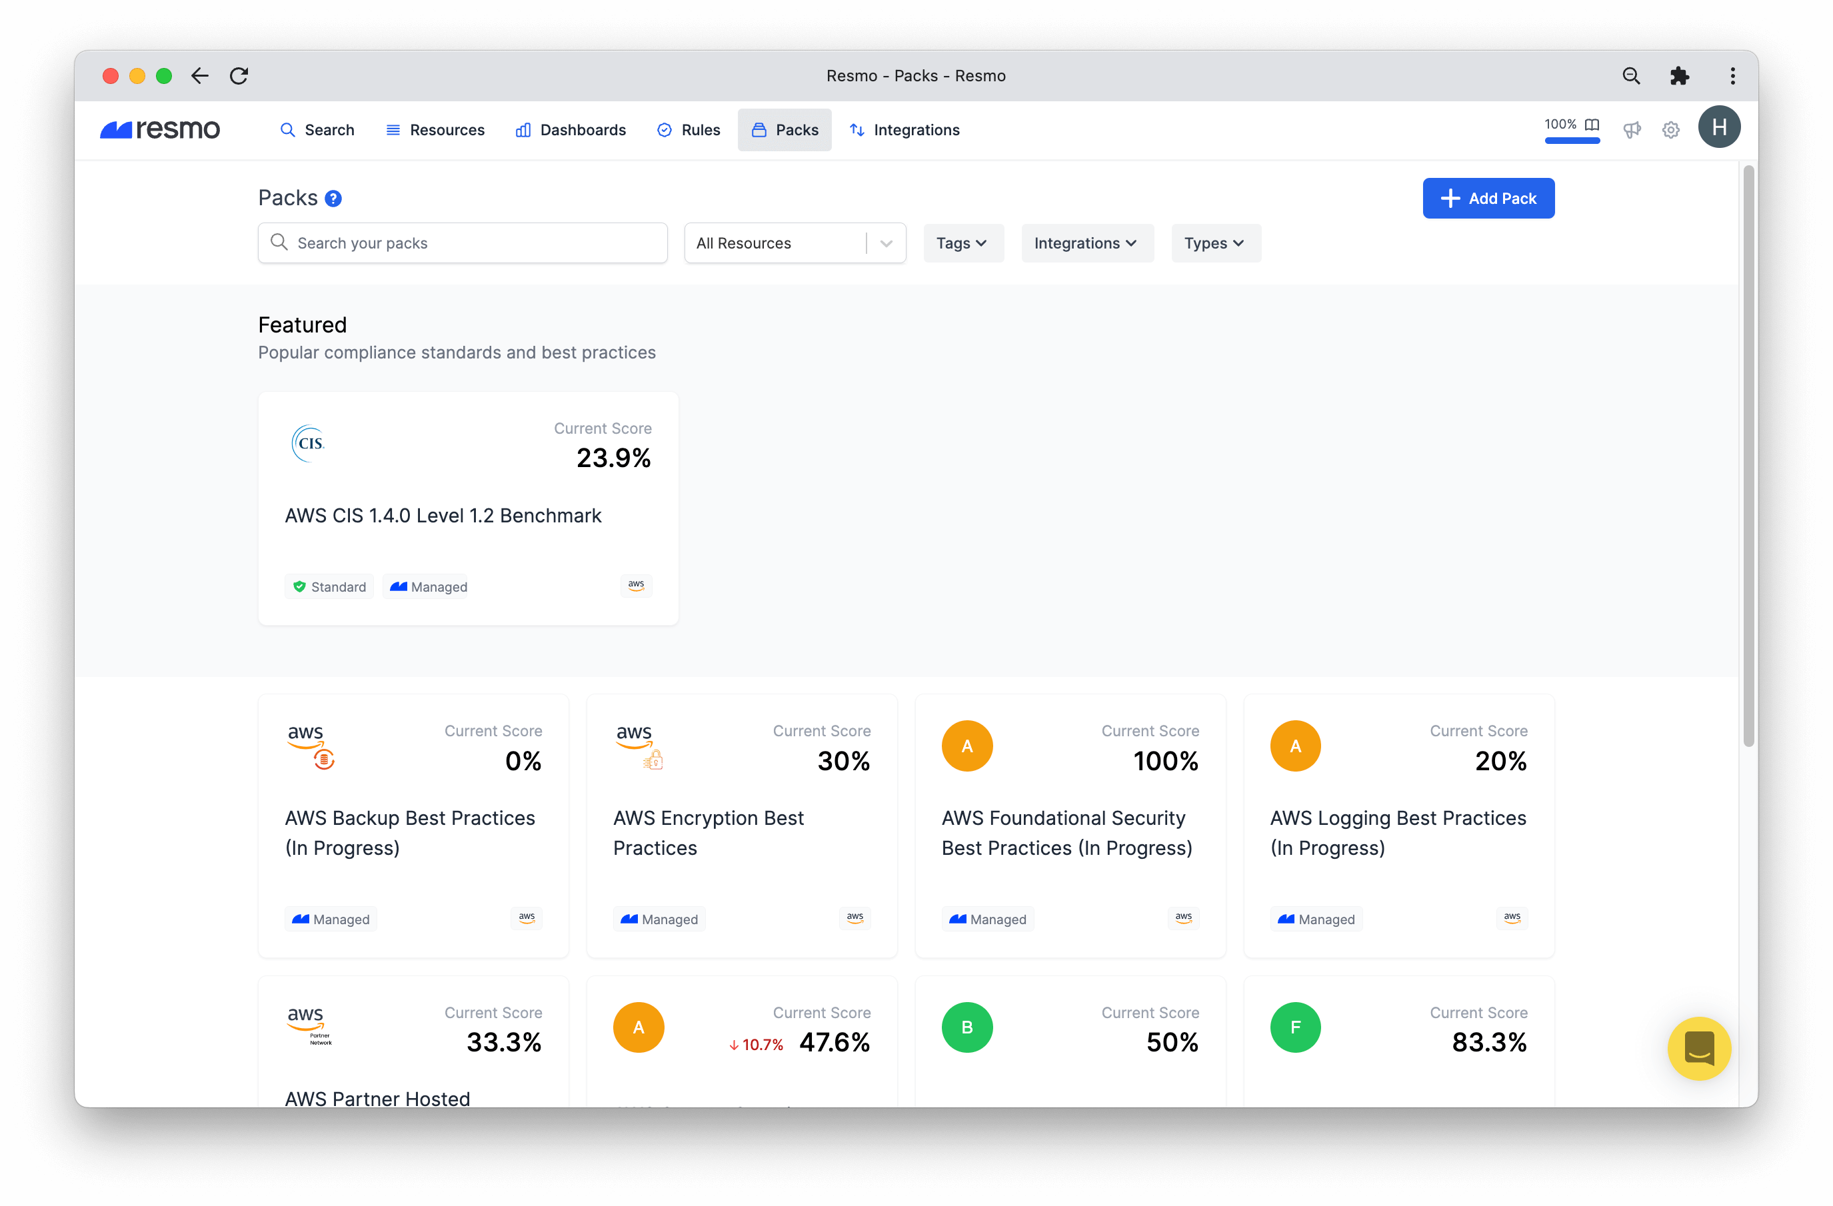Screen dimensions: 1833x1206
Task: Reload the page with refresh icon
Action: click(239, 75)
